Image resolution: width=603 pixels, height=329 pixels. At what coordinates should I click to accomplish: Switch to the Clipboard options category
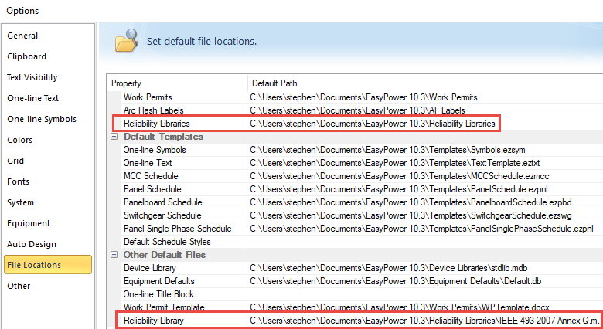27,56
